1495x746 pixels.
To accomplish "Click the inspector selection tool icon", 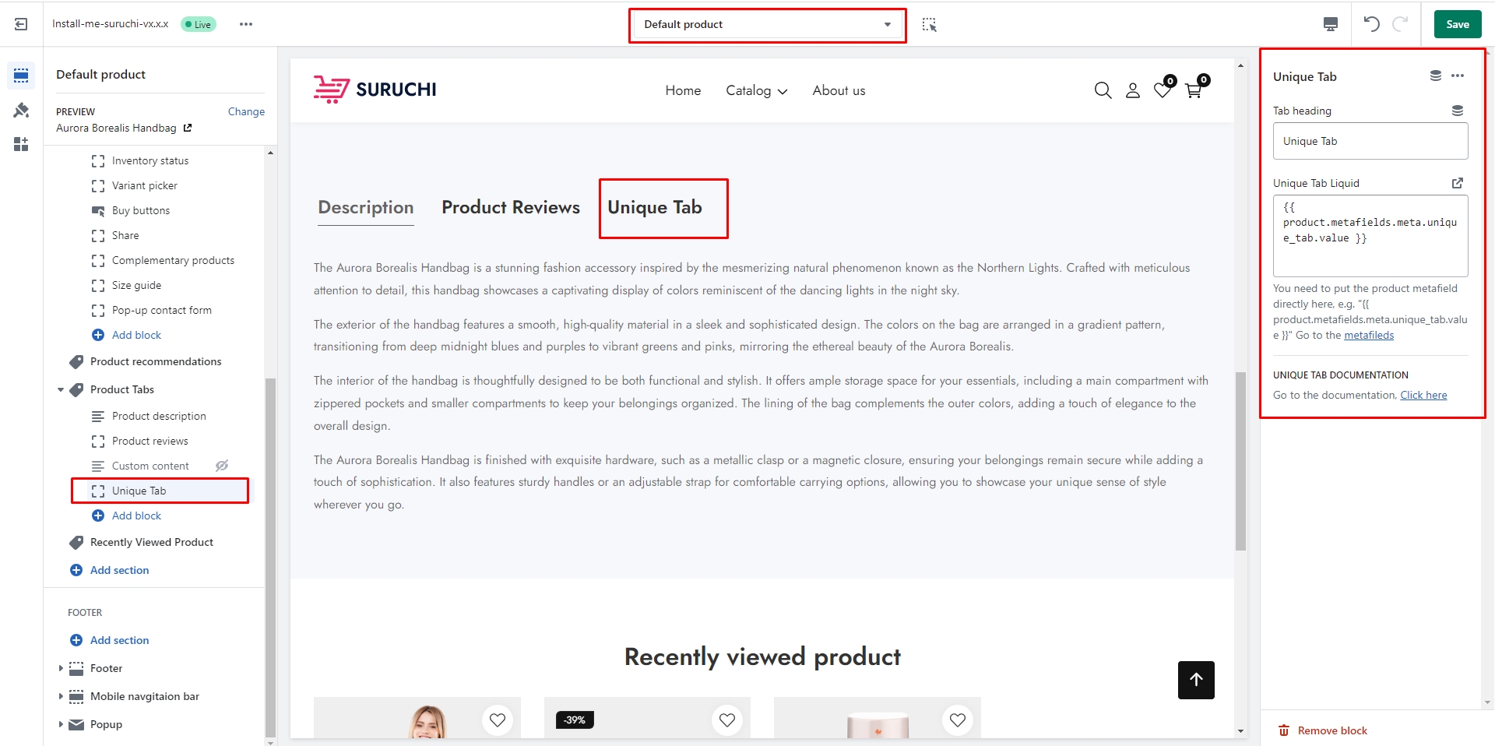I will 929,24.
